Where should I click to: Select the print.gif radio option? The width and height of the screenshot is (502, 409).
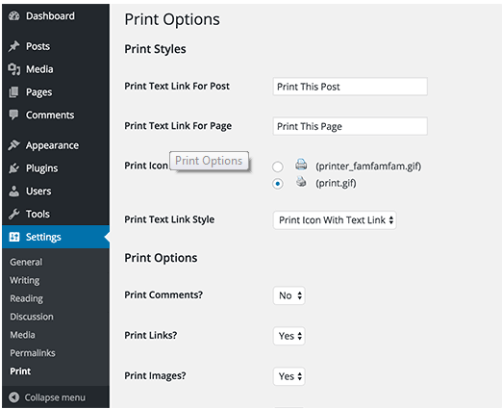(x=278, y=184)
